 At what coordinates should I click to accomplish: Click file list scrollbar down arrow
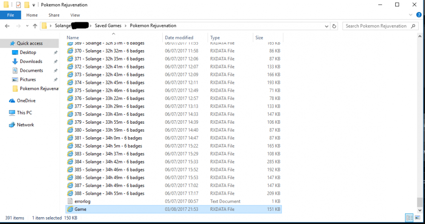(420, 210)
